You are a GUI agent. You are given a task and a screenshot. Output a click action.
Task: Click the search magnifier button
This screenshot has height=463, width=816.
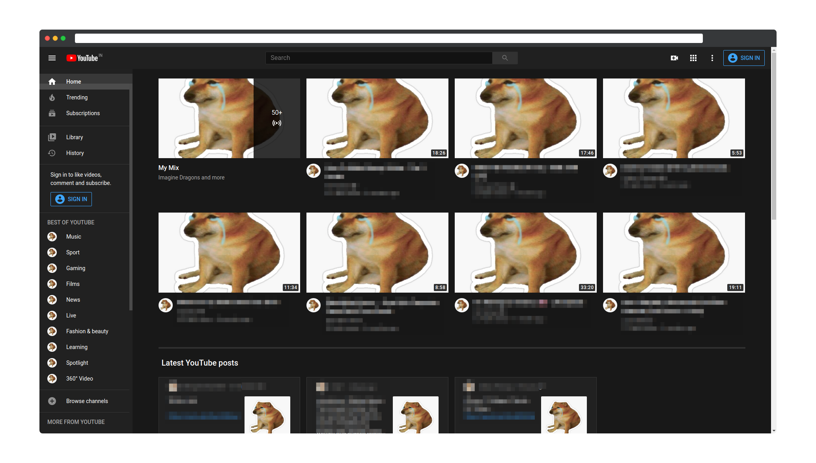tap(505, 58)
